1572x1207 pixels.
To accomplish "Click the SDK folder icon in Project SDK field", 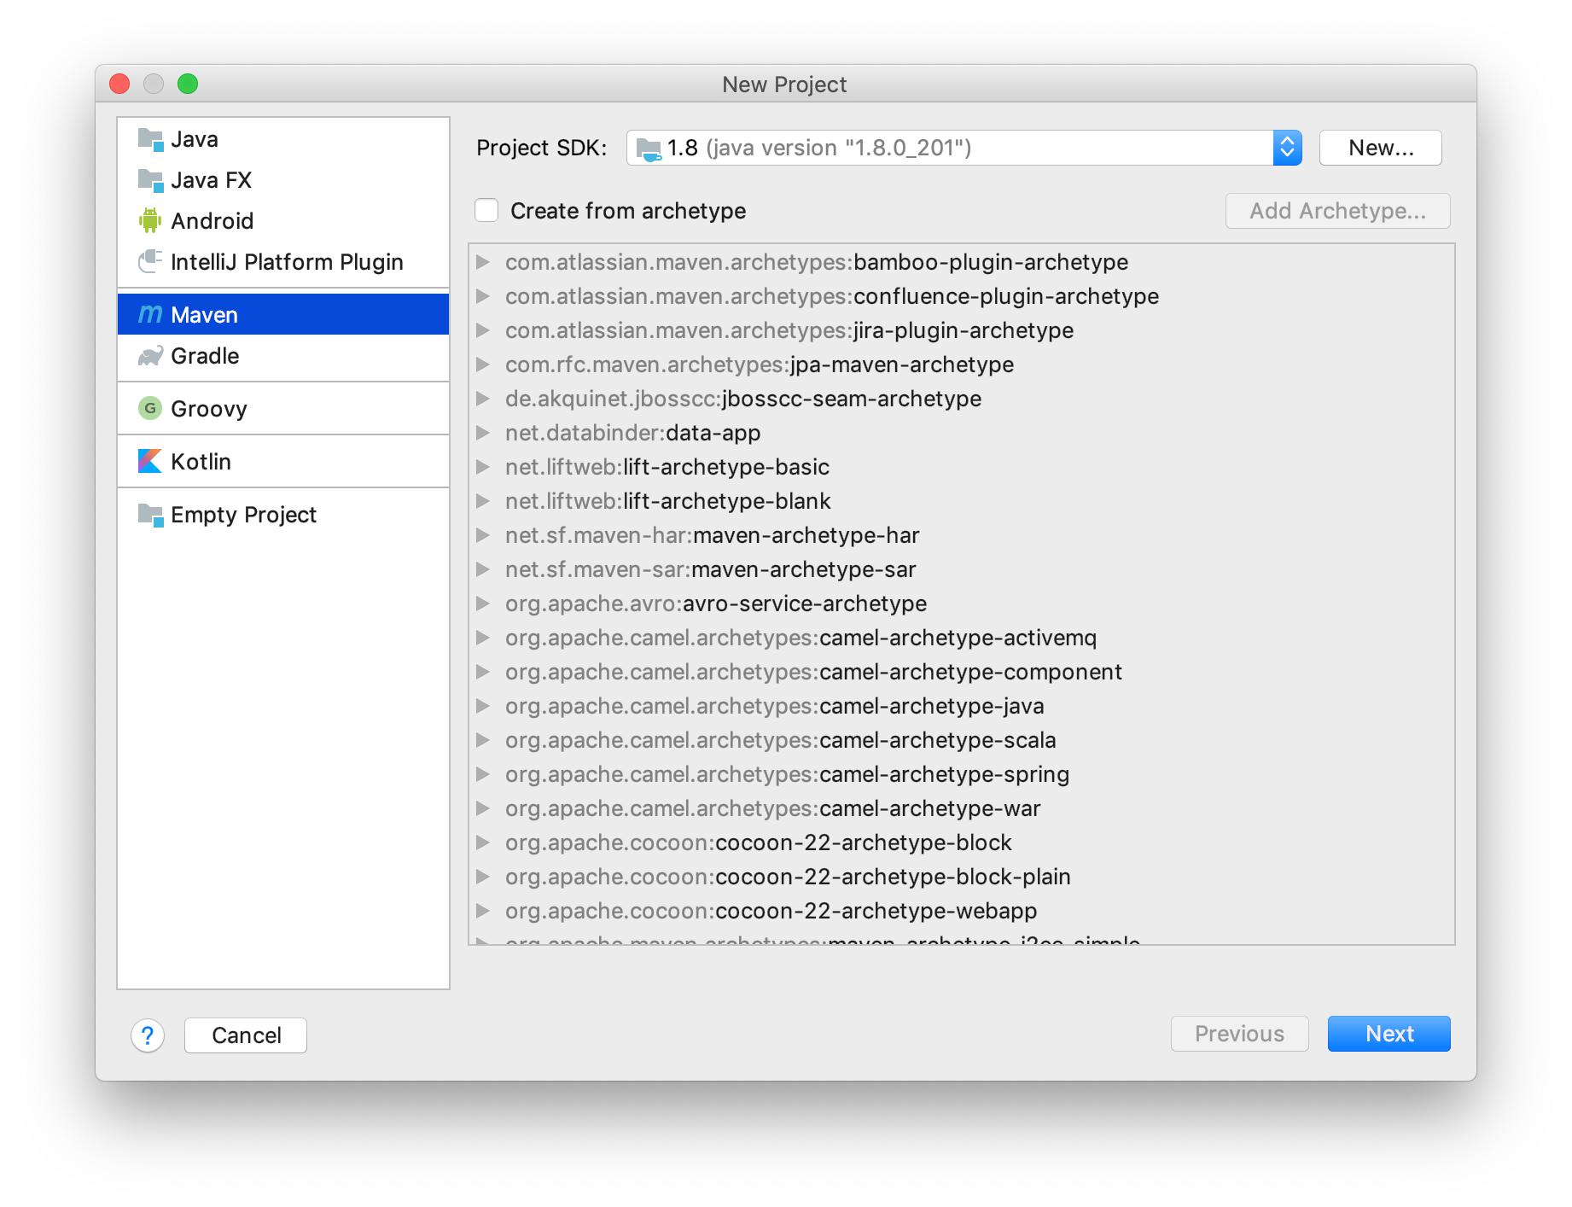I will tap(649, 149).
